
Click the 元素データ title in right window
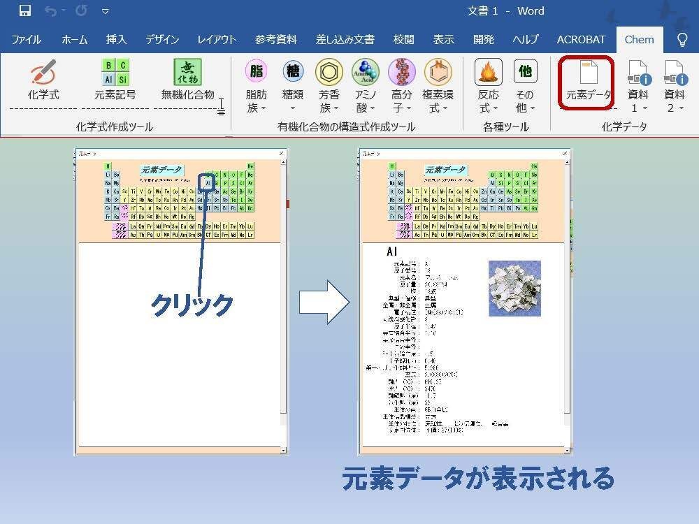click(445, 170)
